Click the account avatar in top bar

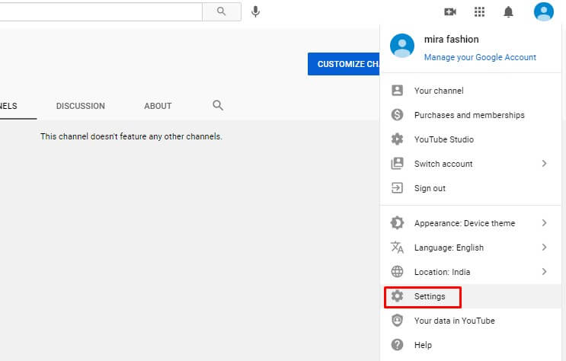pyautogui.click(x=544, y=11)
